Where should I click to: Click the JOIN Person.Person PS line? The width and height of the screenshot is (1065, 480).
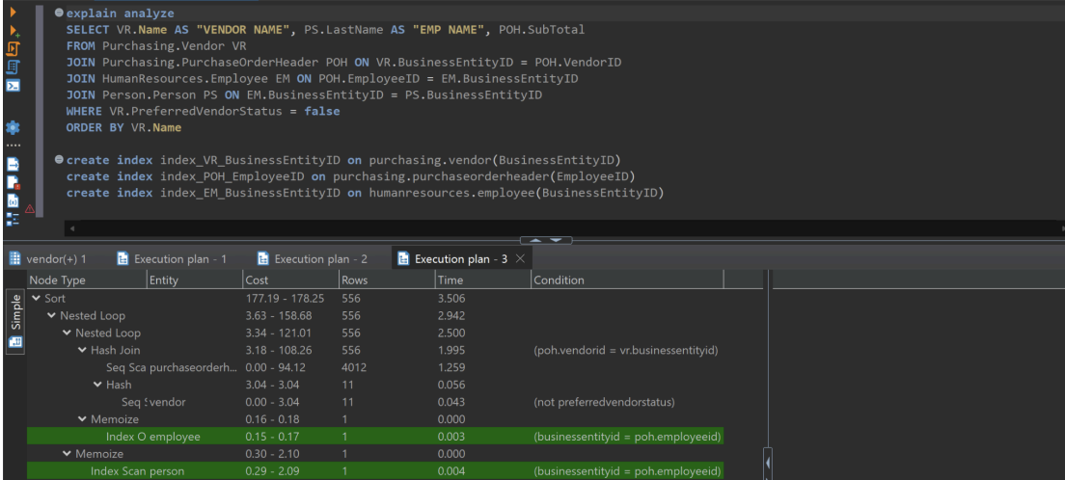304,95
